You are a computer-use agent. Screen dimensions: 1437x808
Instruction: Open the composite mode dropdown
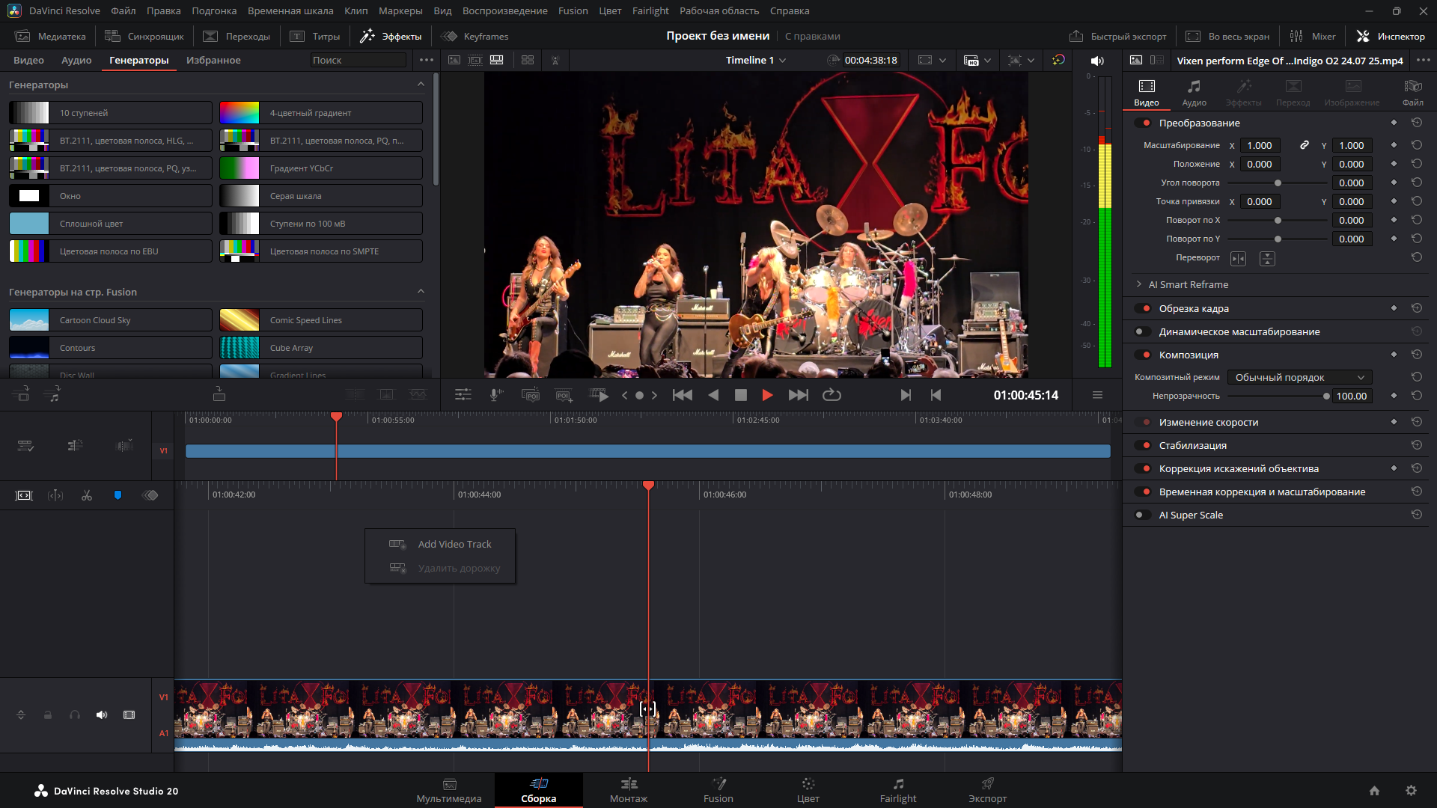pos(1299,377)
